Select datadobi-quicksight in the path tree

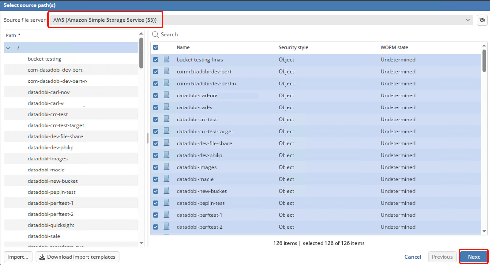[x=51, y=225]
